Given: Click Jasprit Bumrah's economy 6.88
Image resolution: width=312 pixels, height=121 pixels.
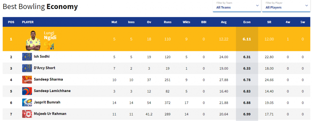Looking at the screenshot, I should [247, 103].
